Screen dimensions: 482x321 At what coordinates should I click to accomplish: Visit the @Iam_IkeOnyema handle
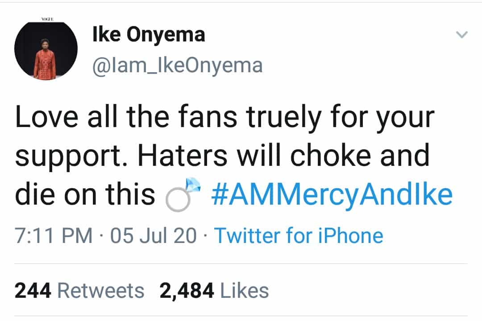(177, 65)
